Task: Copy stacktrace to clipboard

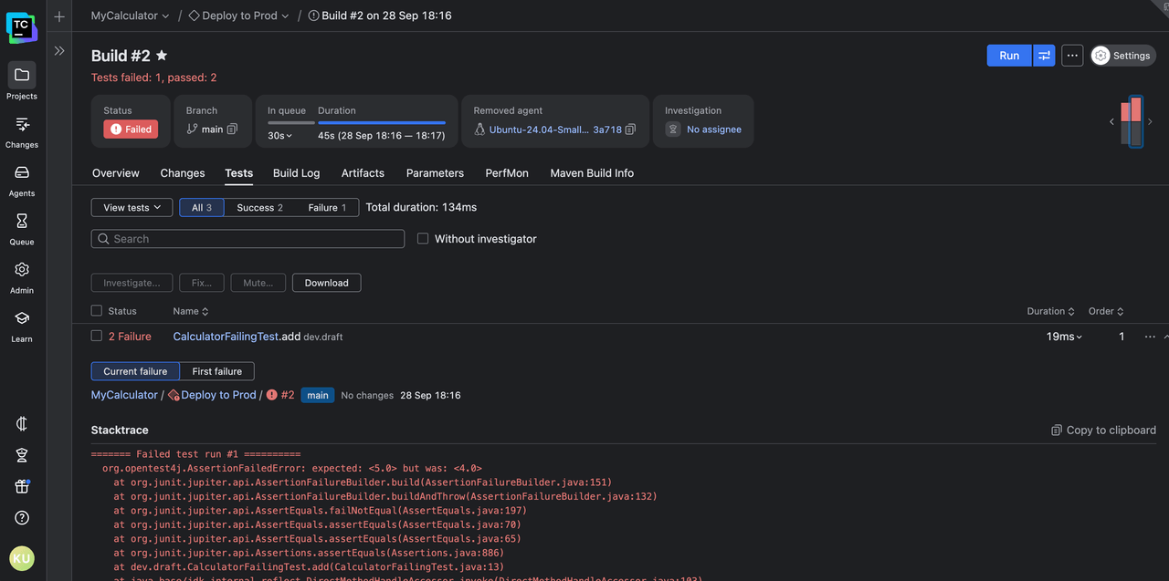Action: pyautogui.click(x=1103, y=431)
